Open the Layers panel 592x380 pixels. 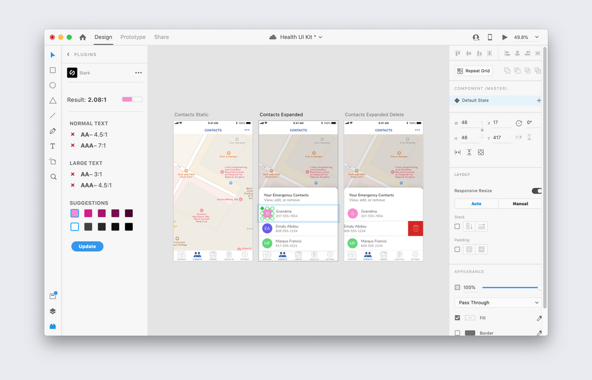pos(52,311)
